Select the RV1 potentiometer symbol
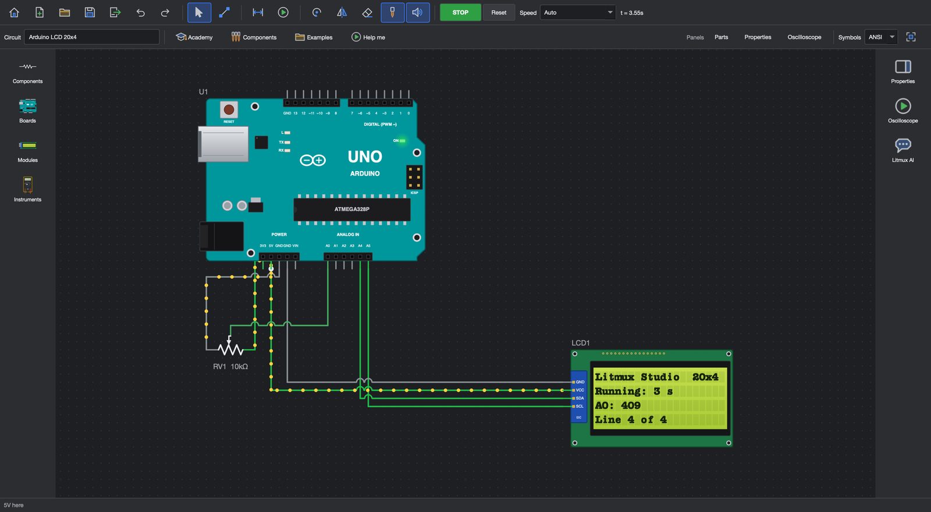931x512 pixels. click(x=230, y=348)
